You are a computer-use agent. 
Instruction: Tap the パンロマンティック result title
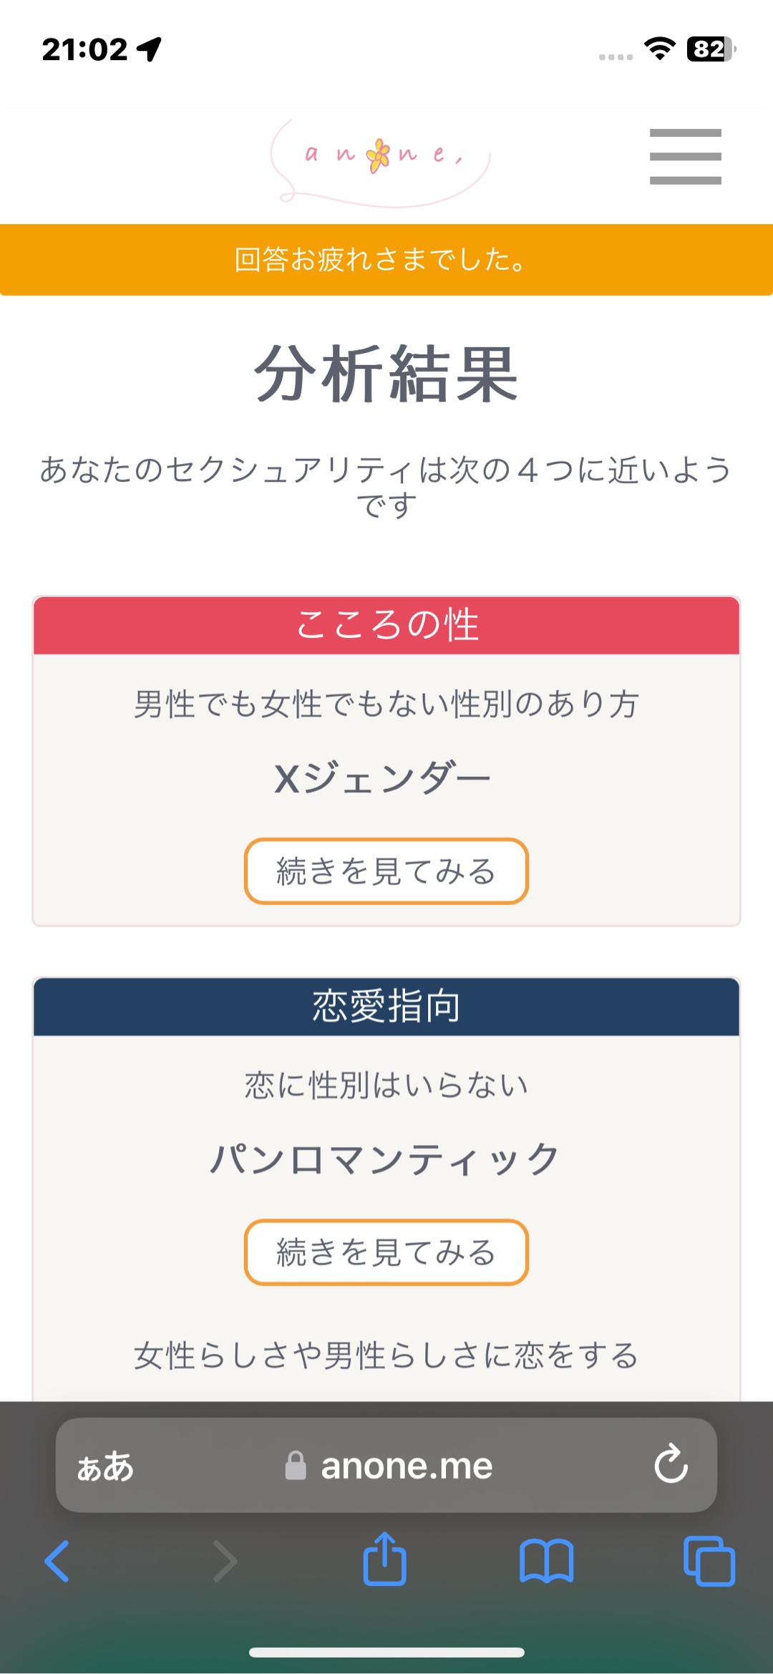click(x=385, y=1160)
